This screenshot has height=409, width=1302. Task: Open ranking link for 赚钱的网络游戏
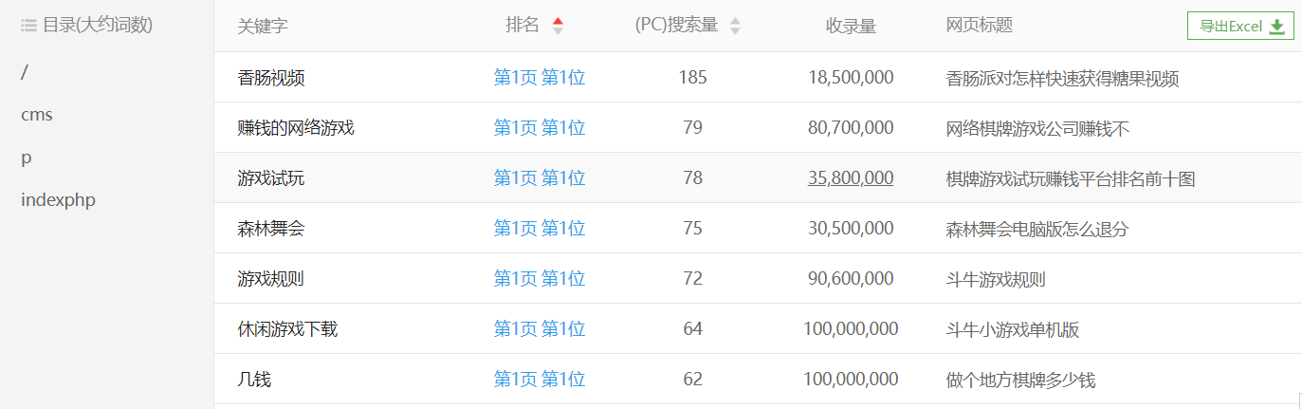point(540,128)
